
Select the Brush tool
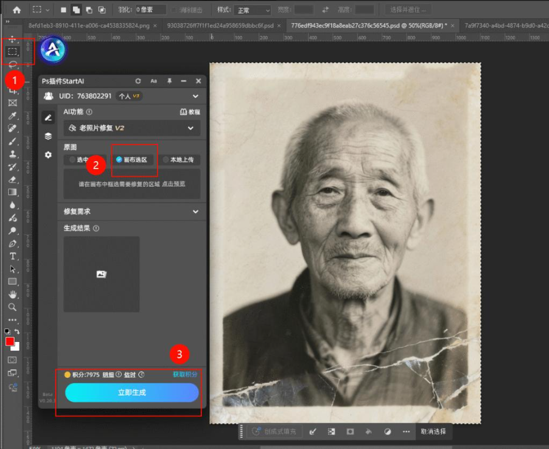(x=11, y=141)
